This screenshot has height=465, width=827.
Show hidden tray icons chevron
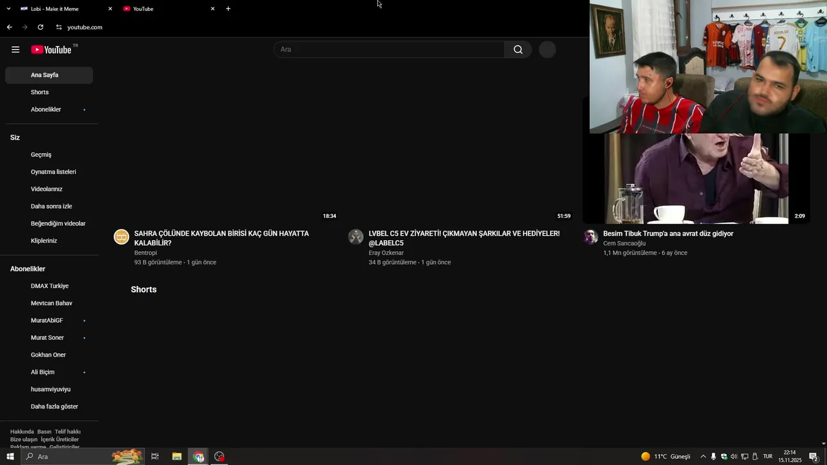pyautogui.click(x=703, y=457)
